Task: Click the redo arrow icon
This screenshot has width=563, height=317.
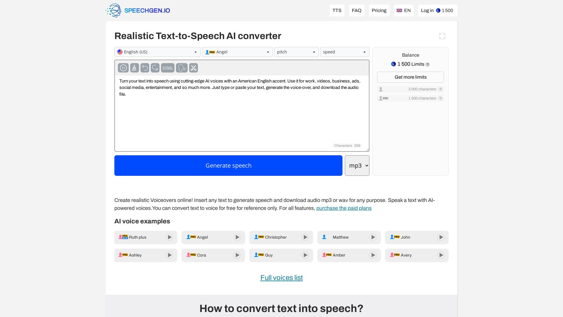Action: (x=155, y=68)
